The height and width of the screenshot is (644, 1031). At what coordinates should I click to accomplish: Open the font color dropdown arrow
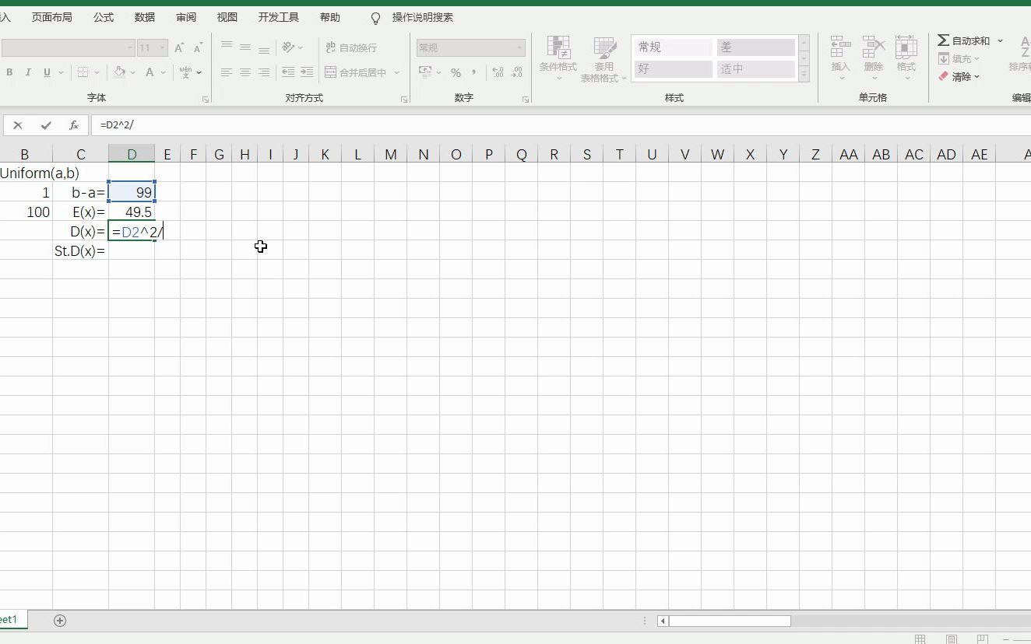(x=164, y=72)
